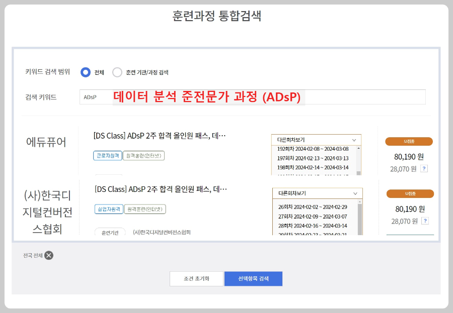
Task: Select the 훈련 기관/과정 검색 radio option
Action: [x=118, y=71]
